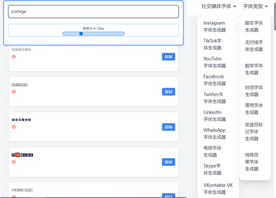Image resolution: width=276 pixels, height=198 pixels.
Task: Click red clock icon under boxed YOMIGE text
Action: pos(14,92)
